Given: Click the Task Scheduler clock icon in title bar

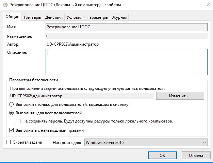Looking at the screenshot, I should (5, 5).
